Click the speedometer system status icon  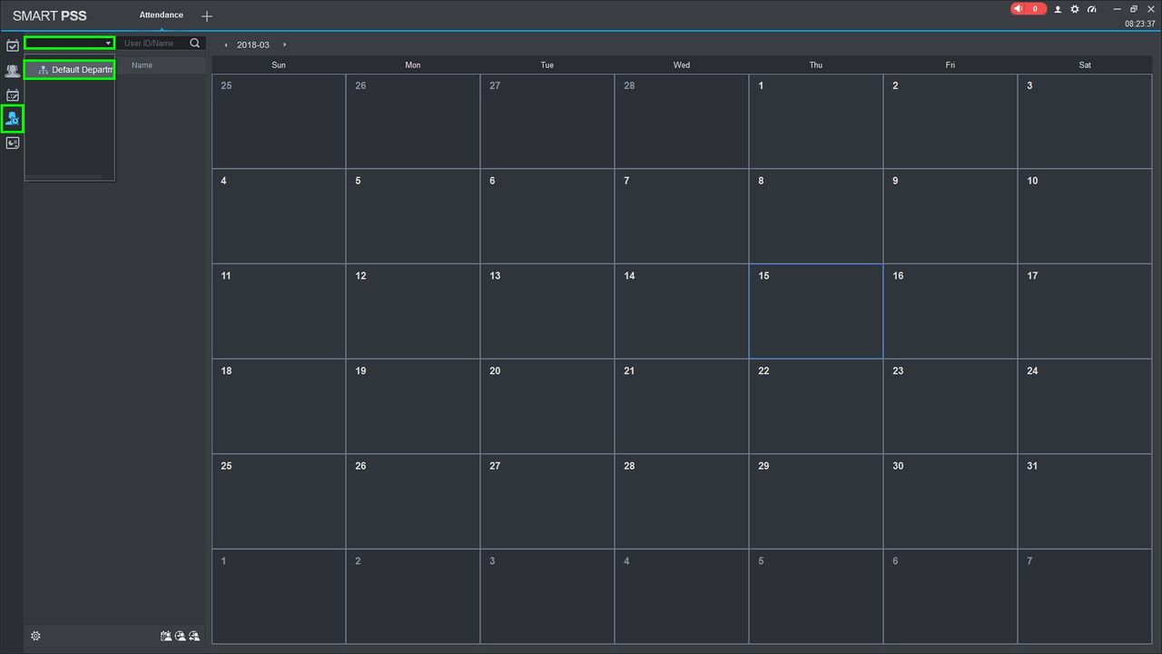1092,9
